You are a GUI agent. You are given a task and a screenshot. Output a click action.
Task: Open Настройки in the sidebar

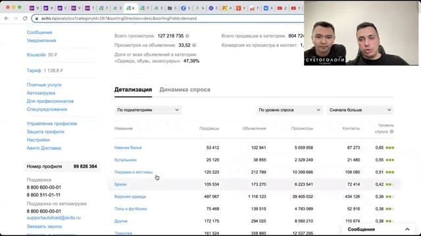(x=38, y=140)
